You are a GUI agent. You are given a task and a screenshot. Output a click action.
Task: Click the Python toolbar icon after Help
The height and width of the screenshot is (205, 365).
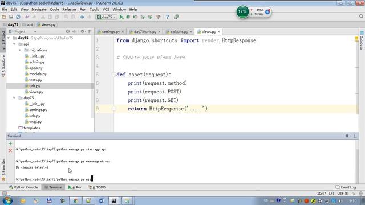coord(176,17)
